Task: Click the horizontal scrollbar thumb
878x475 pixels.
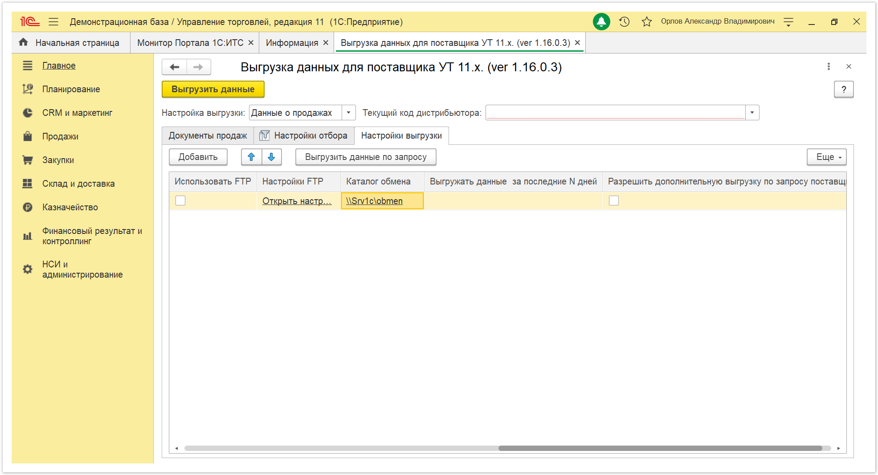Action: (x=660, y=448)
